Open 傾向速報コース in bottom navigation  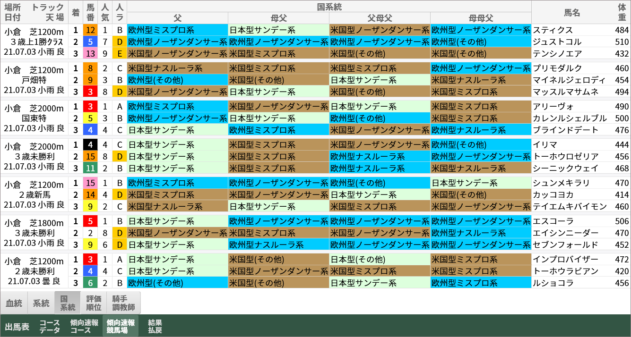[84, 327]
